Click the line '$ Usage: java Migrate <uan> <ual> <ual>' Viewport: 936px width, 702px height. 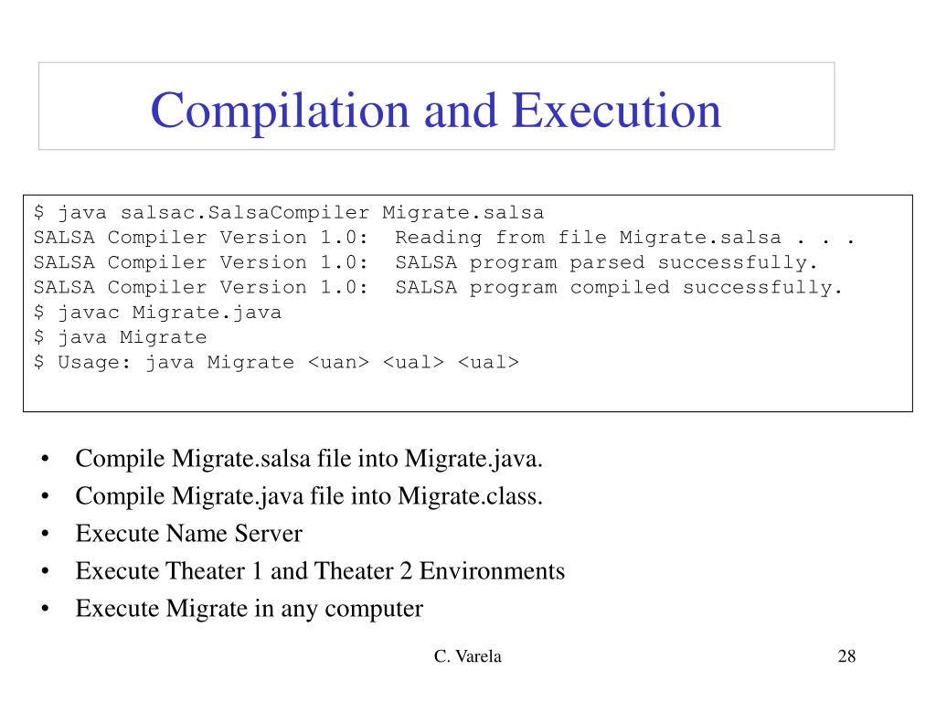pyautogui.click(x=276, y=362)
